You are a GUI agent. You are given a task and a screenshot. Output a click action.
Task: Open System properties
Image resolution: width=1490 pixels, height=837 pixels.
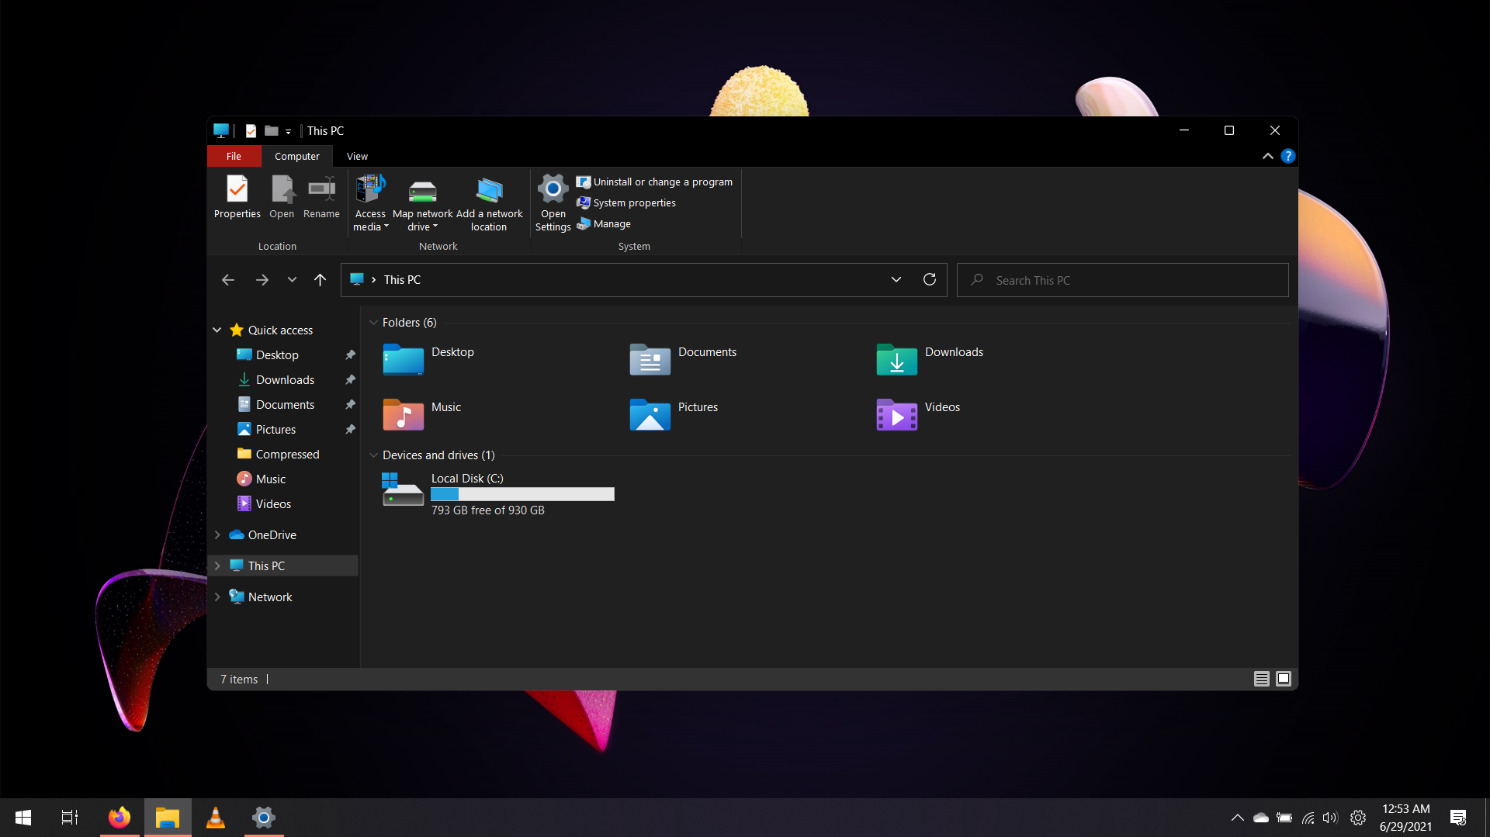(633, 202)
